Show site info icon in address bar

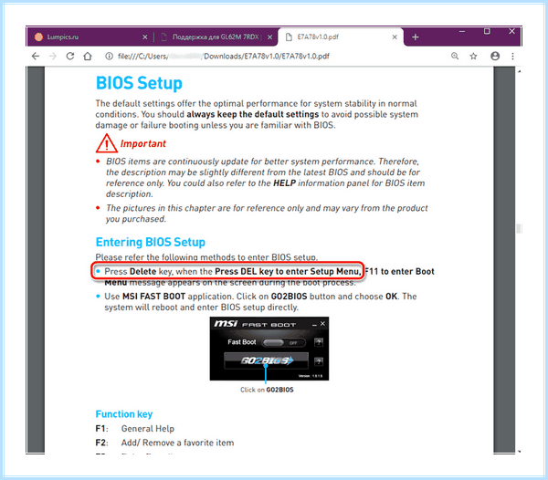pyautogui.click(x=110, y=57)
